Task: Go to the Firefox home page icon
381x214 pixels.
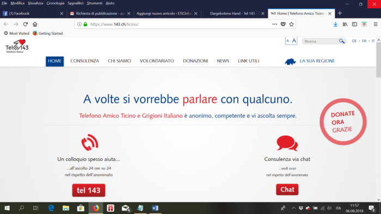Action: (x=35, y=24)
